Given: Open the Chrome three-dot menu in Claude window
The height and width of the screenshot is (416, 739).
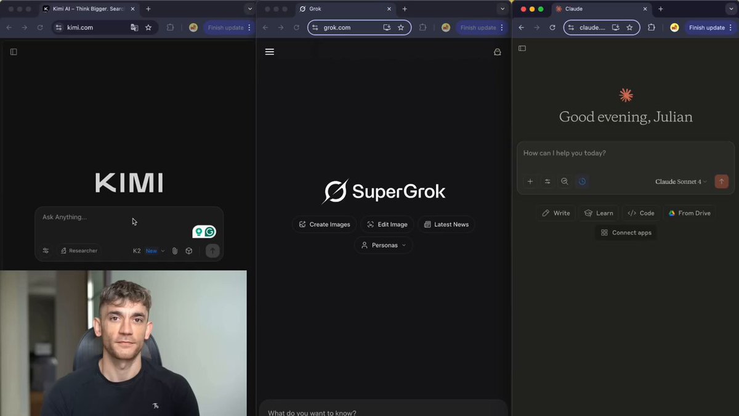Looking at the screenshot, I should click(730, 28).
